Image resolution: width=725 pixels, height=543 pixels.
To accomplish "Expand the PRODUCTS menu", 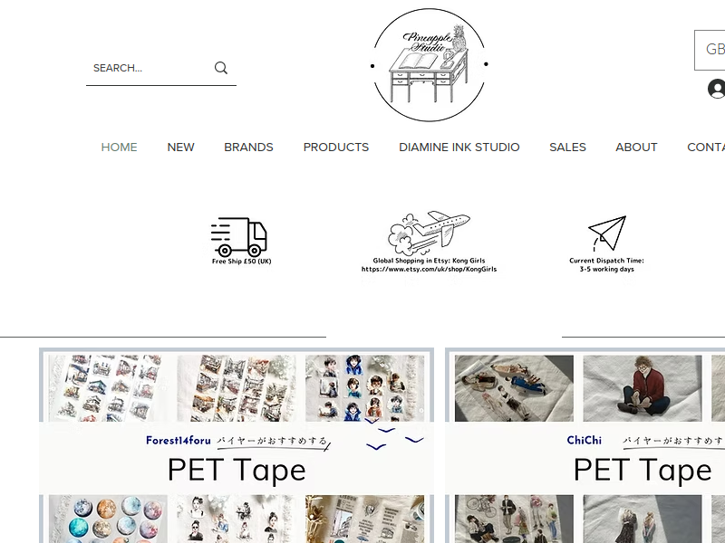I will click(x=336, y=147).
